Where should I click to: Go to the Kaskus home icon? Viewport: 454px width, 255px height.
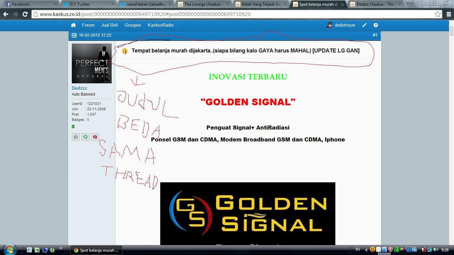pyautogui.click(x=73, y=25)
